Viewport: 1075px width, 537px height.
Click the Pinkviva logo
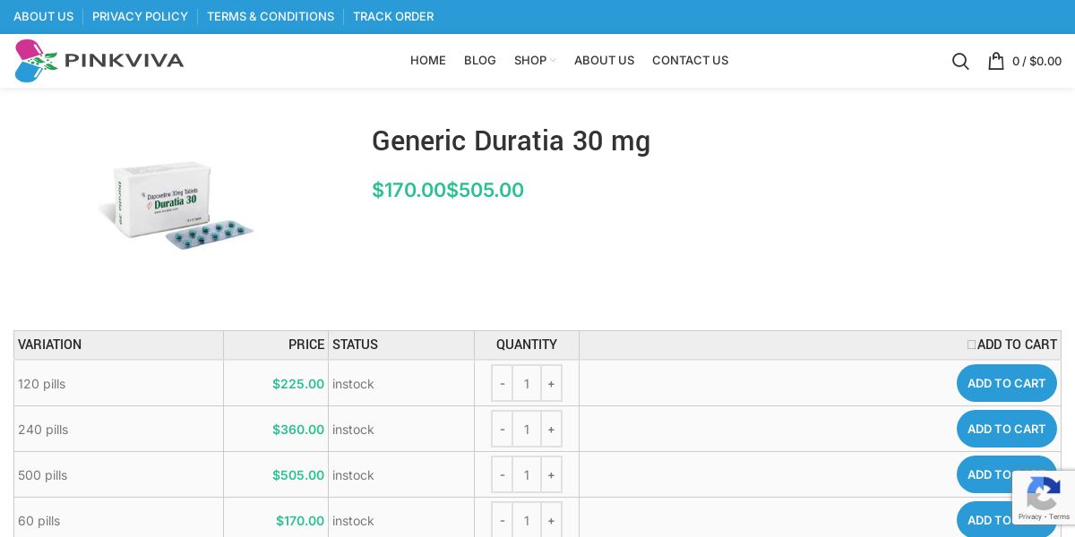[x=99, y=61]
